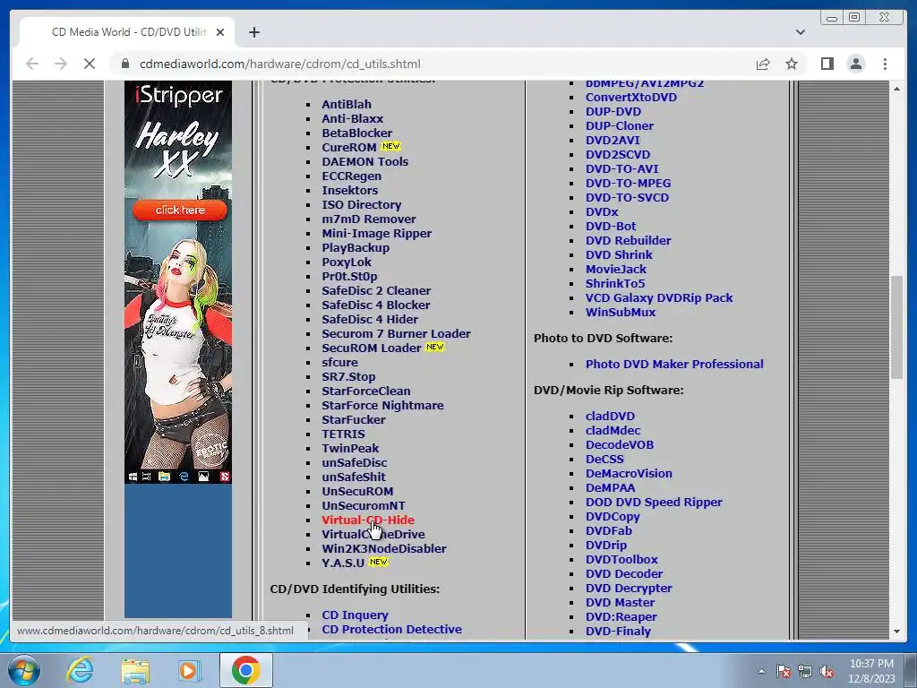Open the UnSecuROM link

coord(357,492)
